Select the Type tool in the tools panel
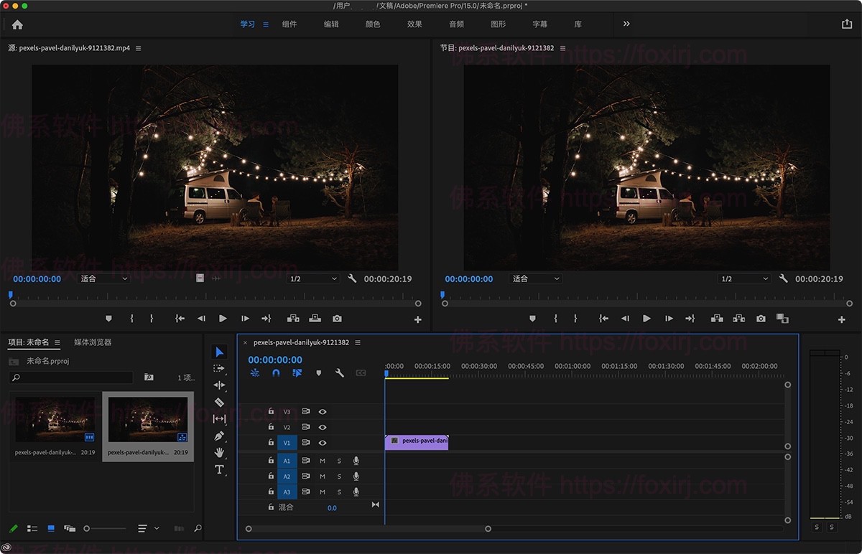The image size is (862, 554). [220, 469]
